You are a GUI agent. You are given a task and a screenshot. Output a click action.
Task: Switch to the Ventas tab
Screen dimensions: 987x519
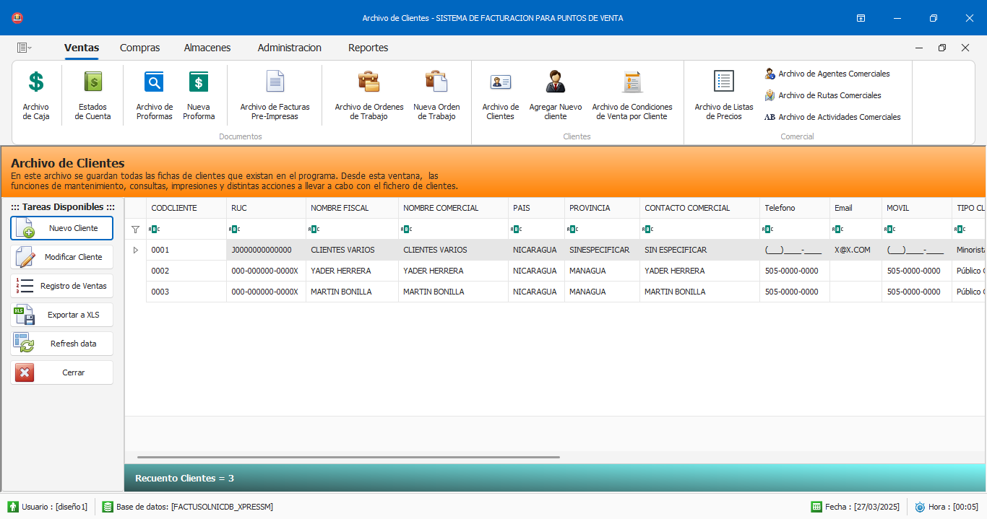tap(82, 48)
